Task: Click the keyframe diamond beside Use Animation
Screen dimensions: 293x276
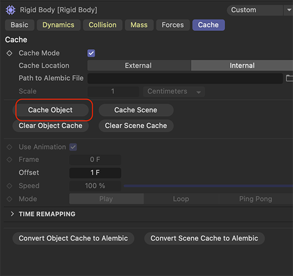Action: click(x=9, y=147)
